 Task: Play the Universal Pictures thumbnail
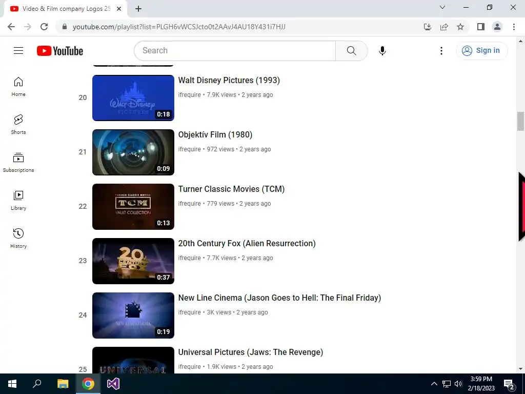coord(133,360)
